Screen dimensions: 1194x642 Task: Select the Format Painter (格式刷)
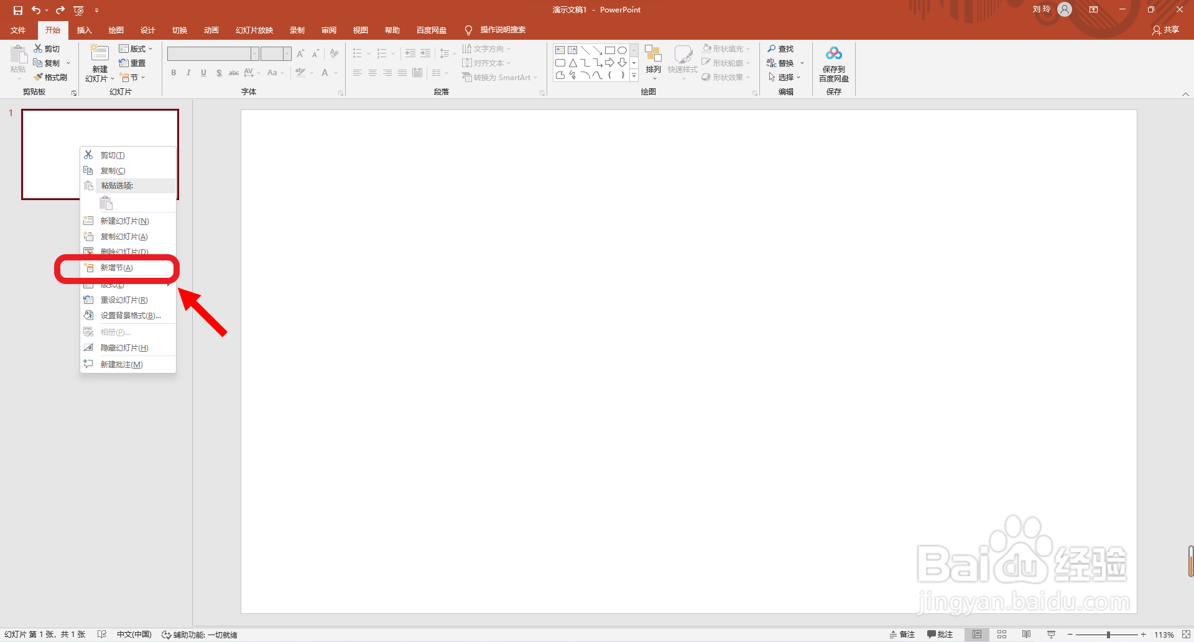(x=50, y=77)
